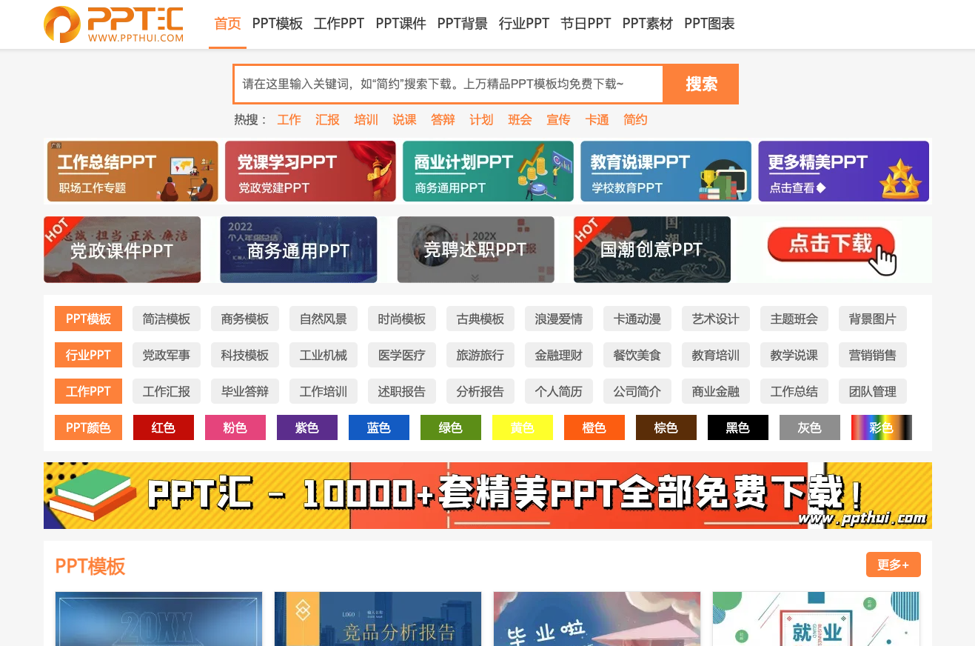The height and width of the screenshot is (646, 975).
Task: Filter by 毕业答辩 tag
Action: (x=245, y=391)
